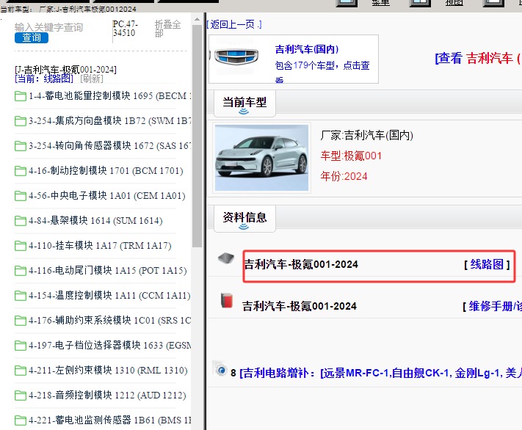Click the 年份:2024 red text
Screen dimensions: 522x430
(x=344, y=176)
